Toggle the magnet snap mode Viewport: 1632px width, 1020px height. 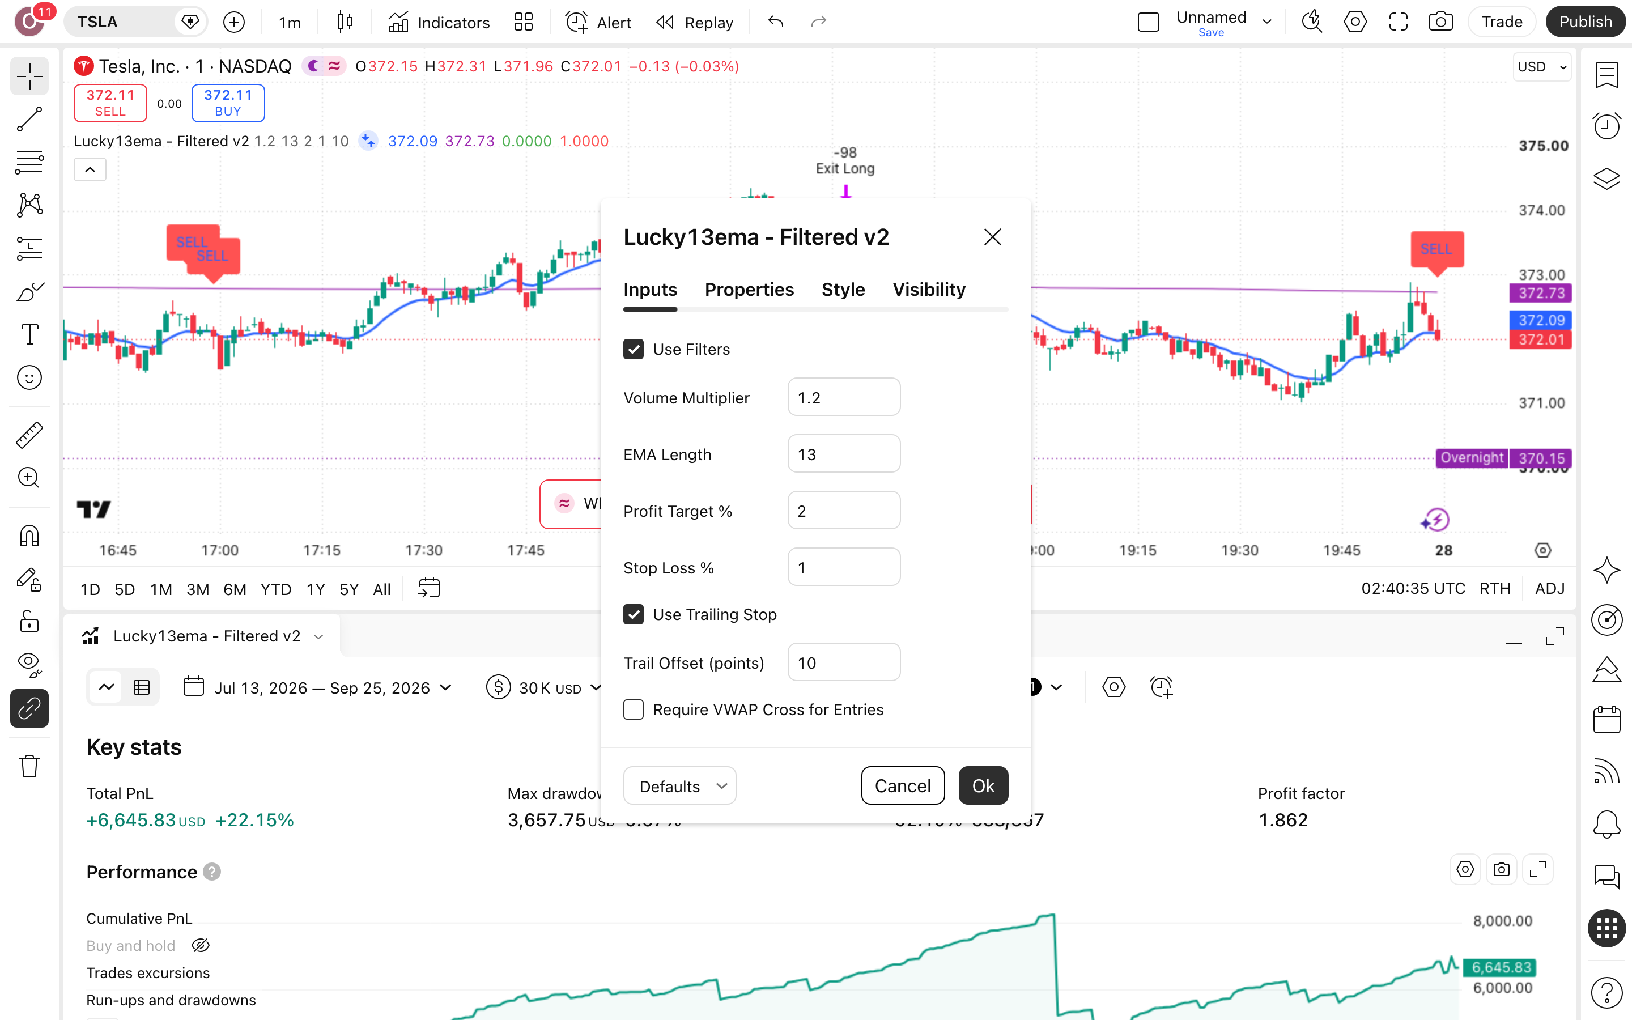[29, 536]
